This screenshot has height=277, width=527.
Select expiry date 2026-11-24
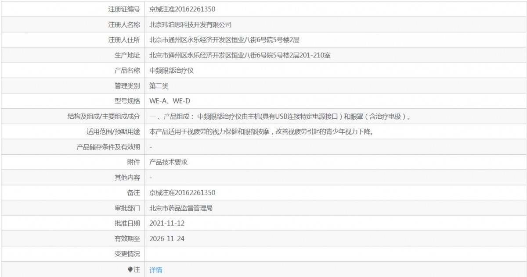(166, 239)
